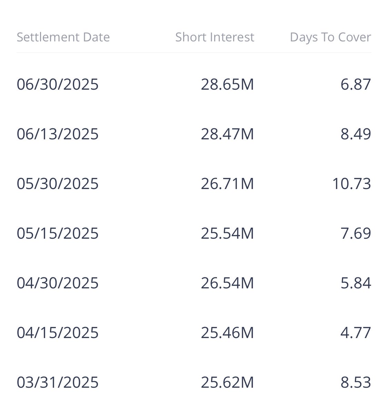Click the 28.65M short interest value

tap(227, 85)
